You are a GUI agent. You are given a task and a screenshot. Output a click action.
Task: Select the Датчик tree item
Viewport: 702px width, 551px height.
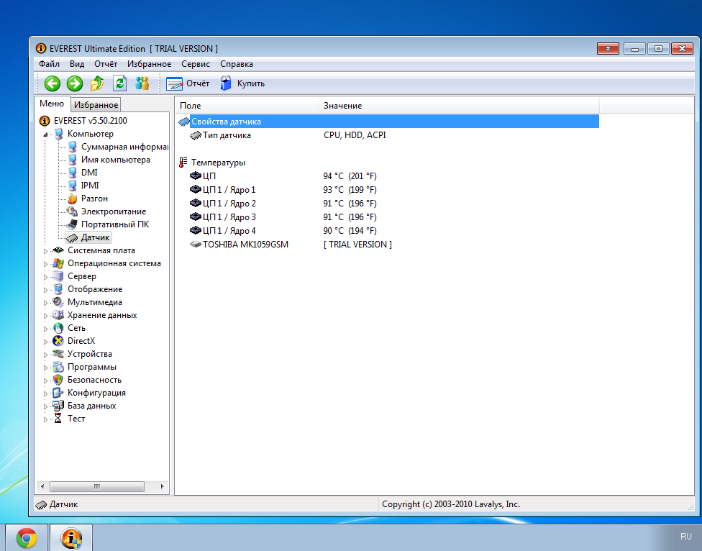point(96,237)
